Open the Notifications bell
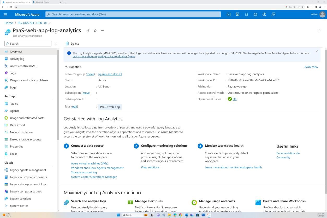327x218 pixels. (246, 14)
